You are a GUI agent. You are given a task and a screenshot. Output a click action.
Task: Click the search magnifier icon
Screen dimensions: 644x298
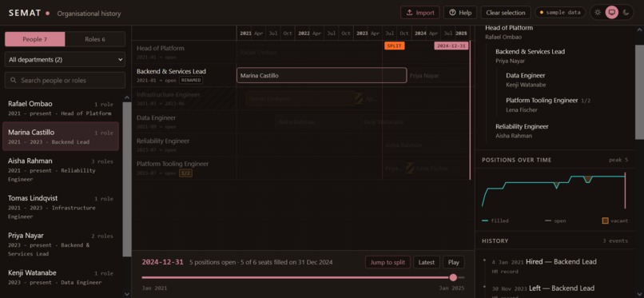coord(14,81)
